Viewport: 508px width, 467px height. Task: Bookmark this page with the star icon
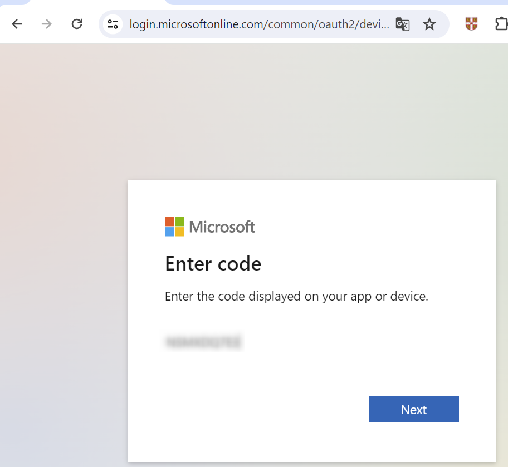[429, 24]
